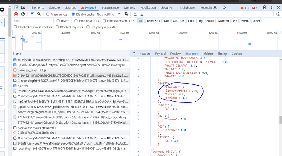Image resolution: width=282 pixels, height=156 pixels.
Task: Open the DevTools three-dot menu
Action: 272,7
